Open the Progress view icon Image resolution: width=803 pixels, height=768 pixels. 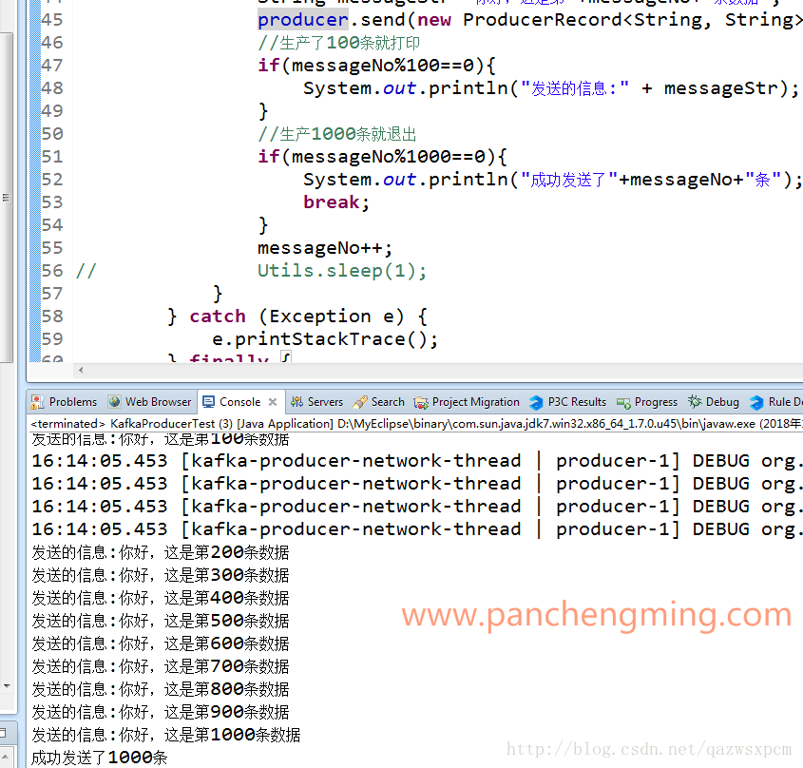tap(623, 402)
